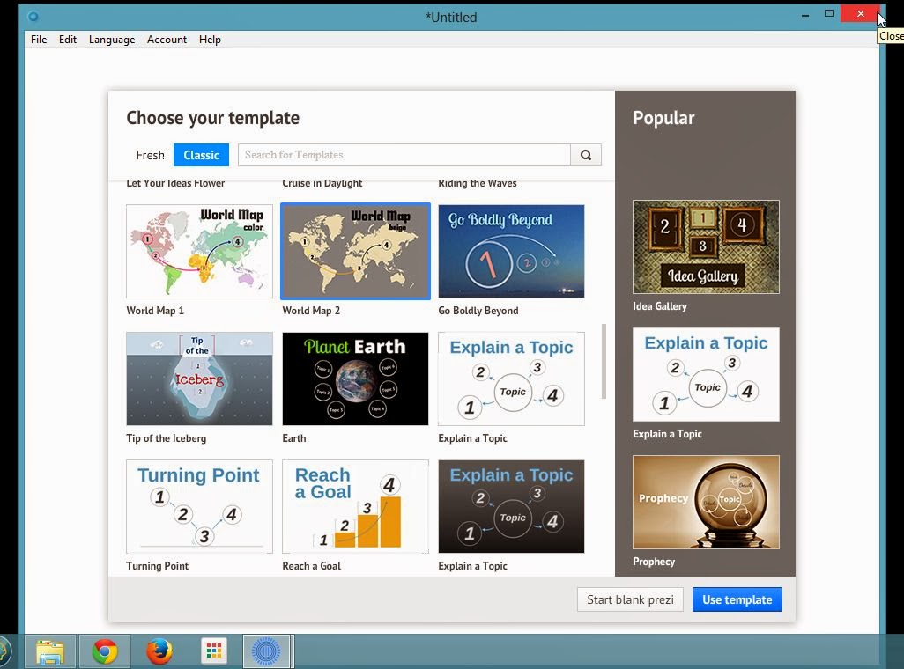904x669 pixels.
Task: Confirm with the Use template button
Action: click(x=737, y=599)
